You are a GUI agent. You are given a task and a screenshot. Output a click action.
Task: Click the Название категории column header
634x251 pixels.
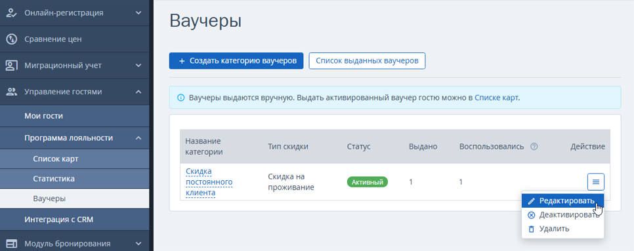point(203,147)
